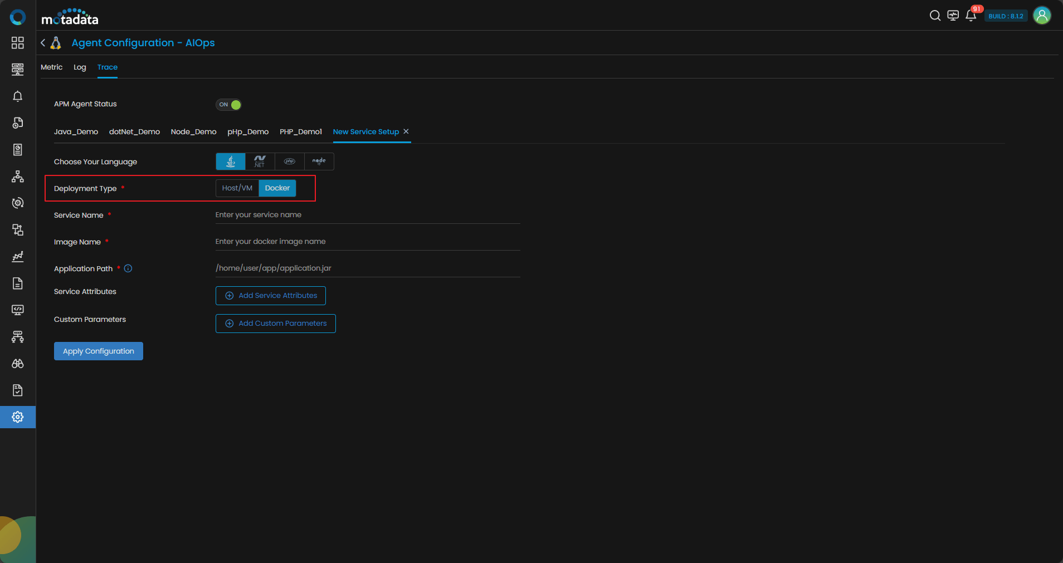This screenshot has width=1063, height=563.
Task: Switch deployment type to Host/VM
Action: (237, 188)
